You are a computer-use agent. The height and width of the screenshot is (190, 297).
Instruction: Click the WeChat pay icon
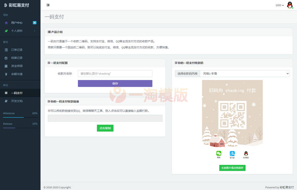tap(218, 153)
